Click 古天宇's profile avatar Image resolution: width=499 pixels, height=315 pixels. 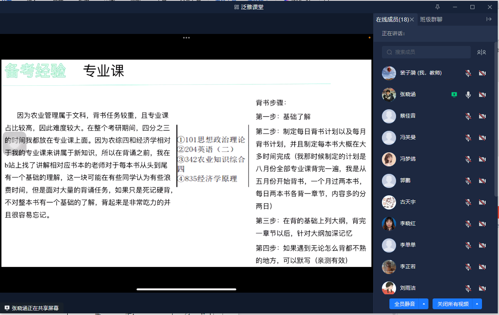pyautogui.click(x=389, y=202)
